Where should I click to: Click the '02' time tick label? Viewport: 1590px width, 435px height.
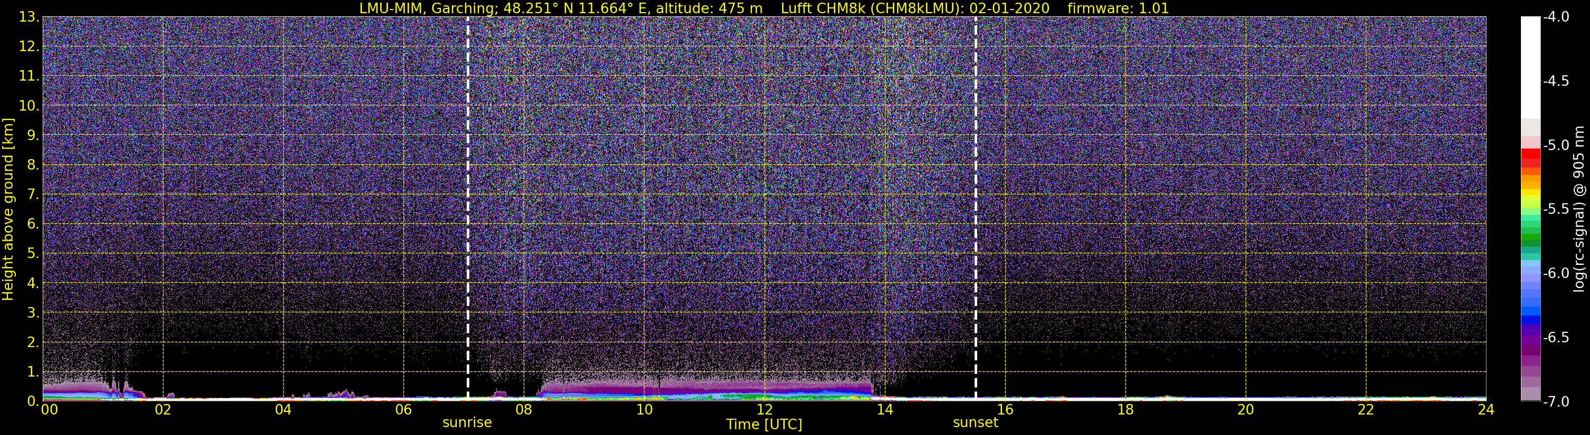point(163,410)
